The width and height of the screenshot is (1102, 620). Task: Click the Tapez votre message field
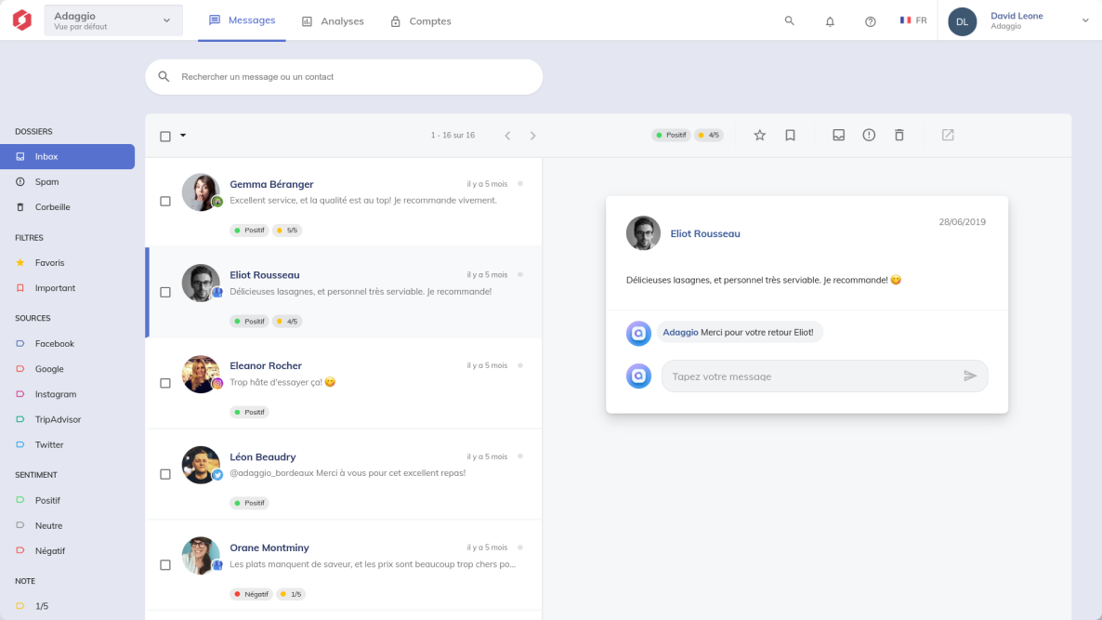click(824, 376)
